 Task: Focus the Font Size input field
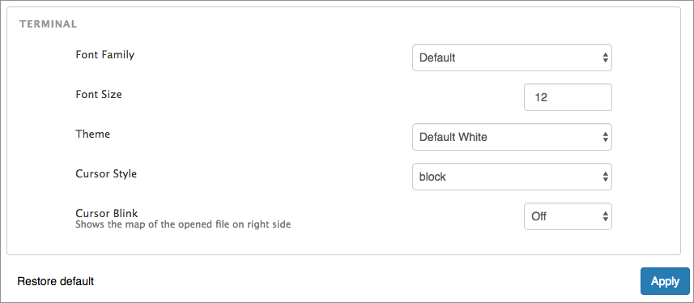coord(568,97)
